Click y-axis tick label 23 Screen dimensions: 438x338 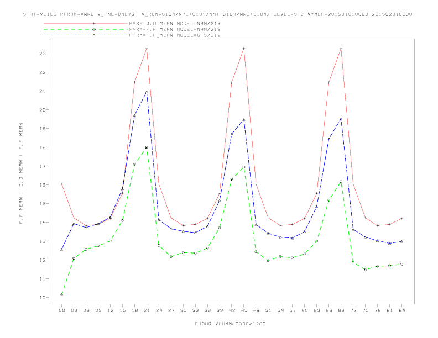click(43, 54)
